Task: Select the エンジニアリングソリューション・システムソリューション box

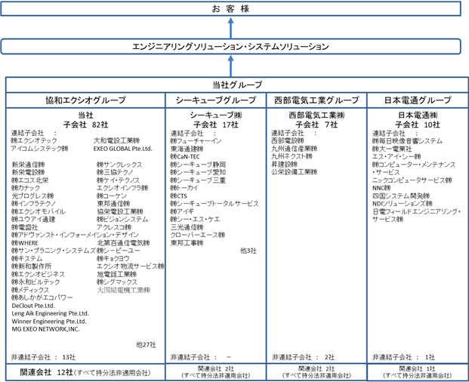Action: 230,46
